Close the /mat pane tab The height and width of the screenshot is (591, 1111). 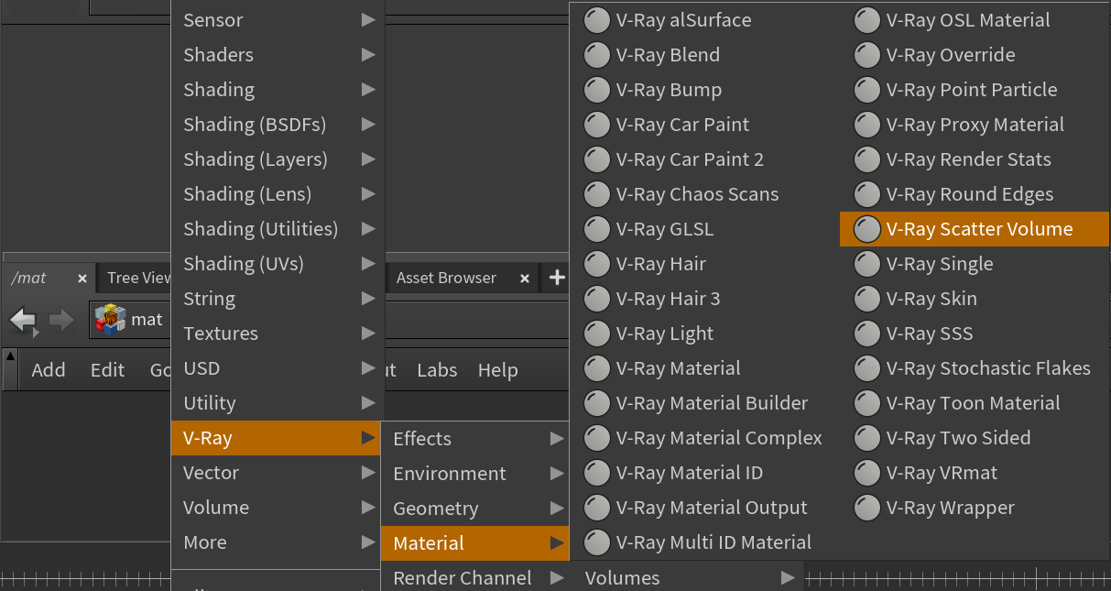pyautogui.click(x=82, y=279)
